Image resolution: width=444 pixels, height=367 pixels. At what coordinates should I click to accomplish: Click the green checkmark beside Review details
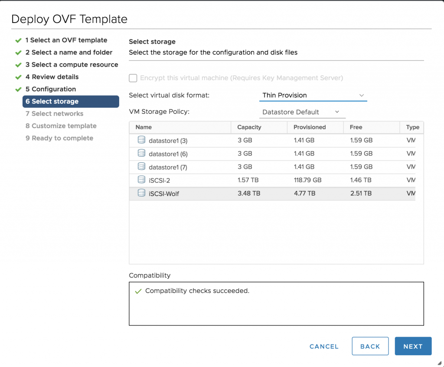click(x=18, y=77)
